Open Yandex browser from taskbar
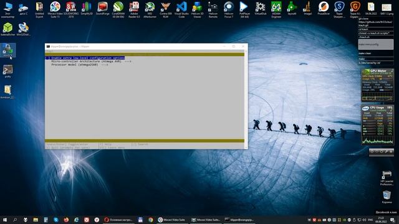 [x=97, y=220]
